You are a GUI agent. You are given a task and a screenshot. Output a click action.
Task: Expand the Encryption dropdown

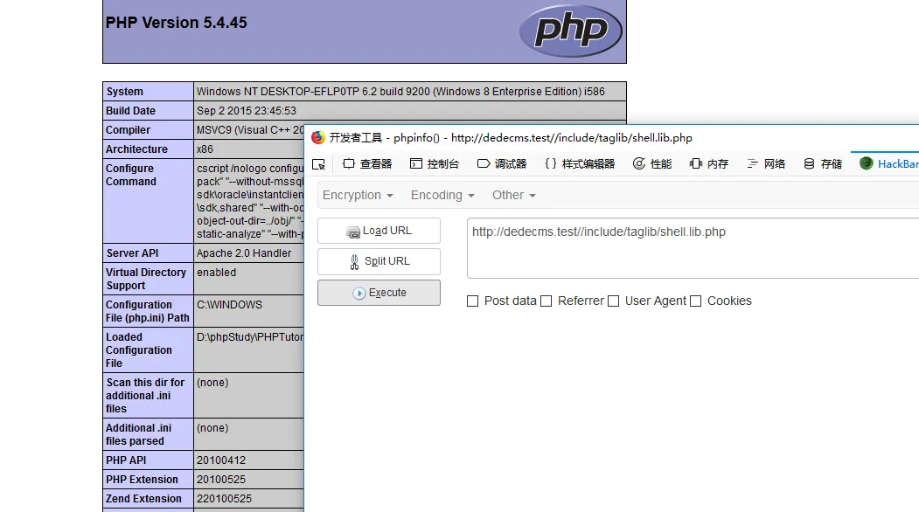(x=358, y=195)
